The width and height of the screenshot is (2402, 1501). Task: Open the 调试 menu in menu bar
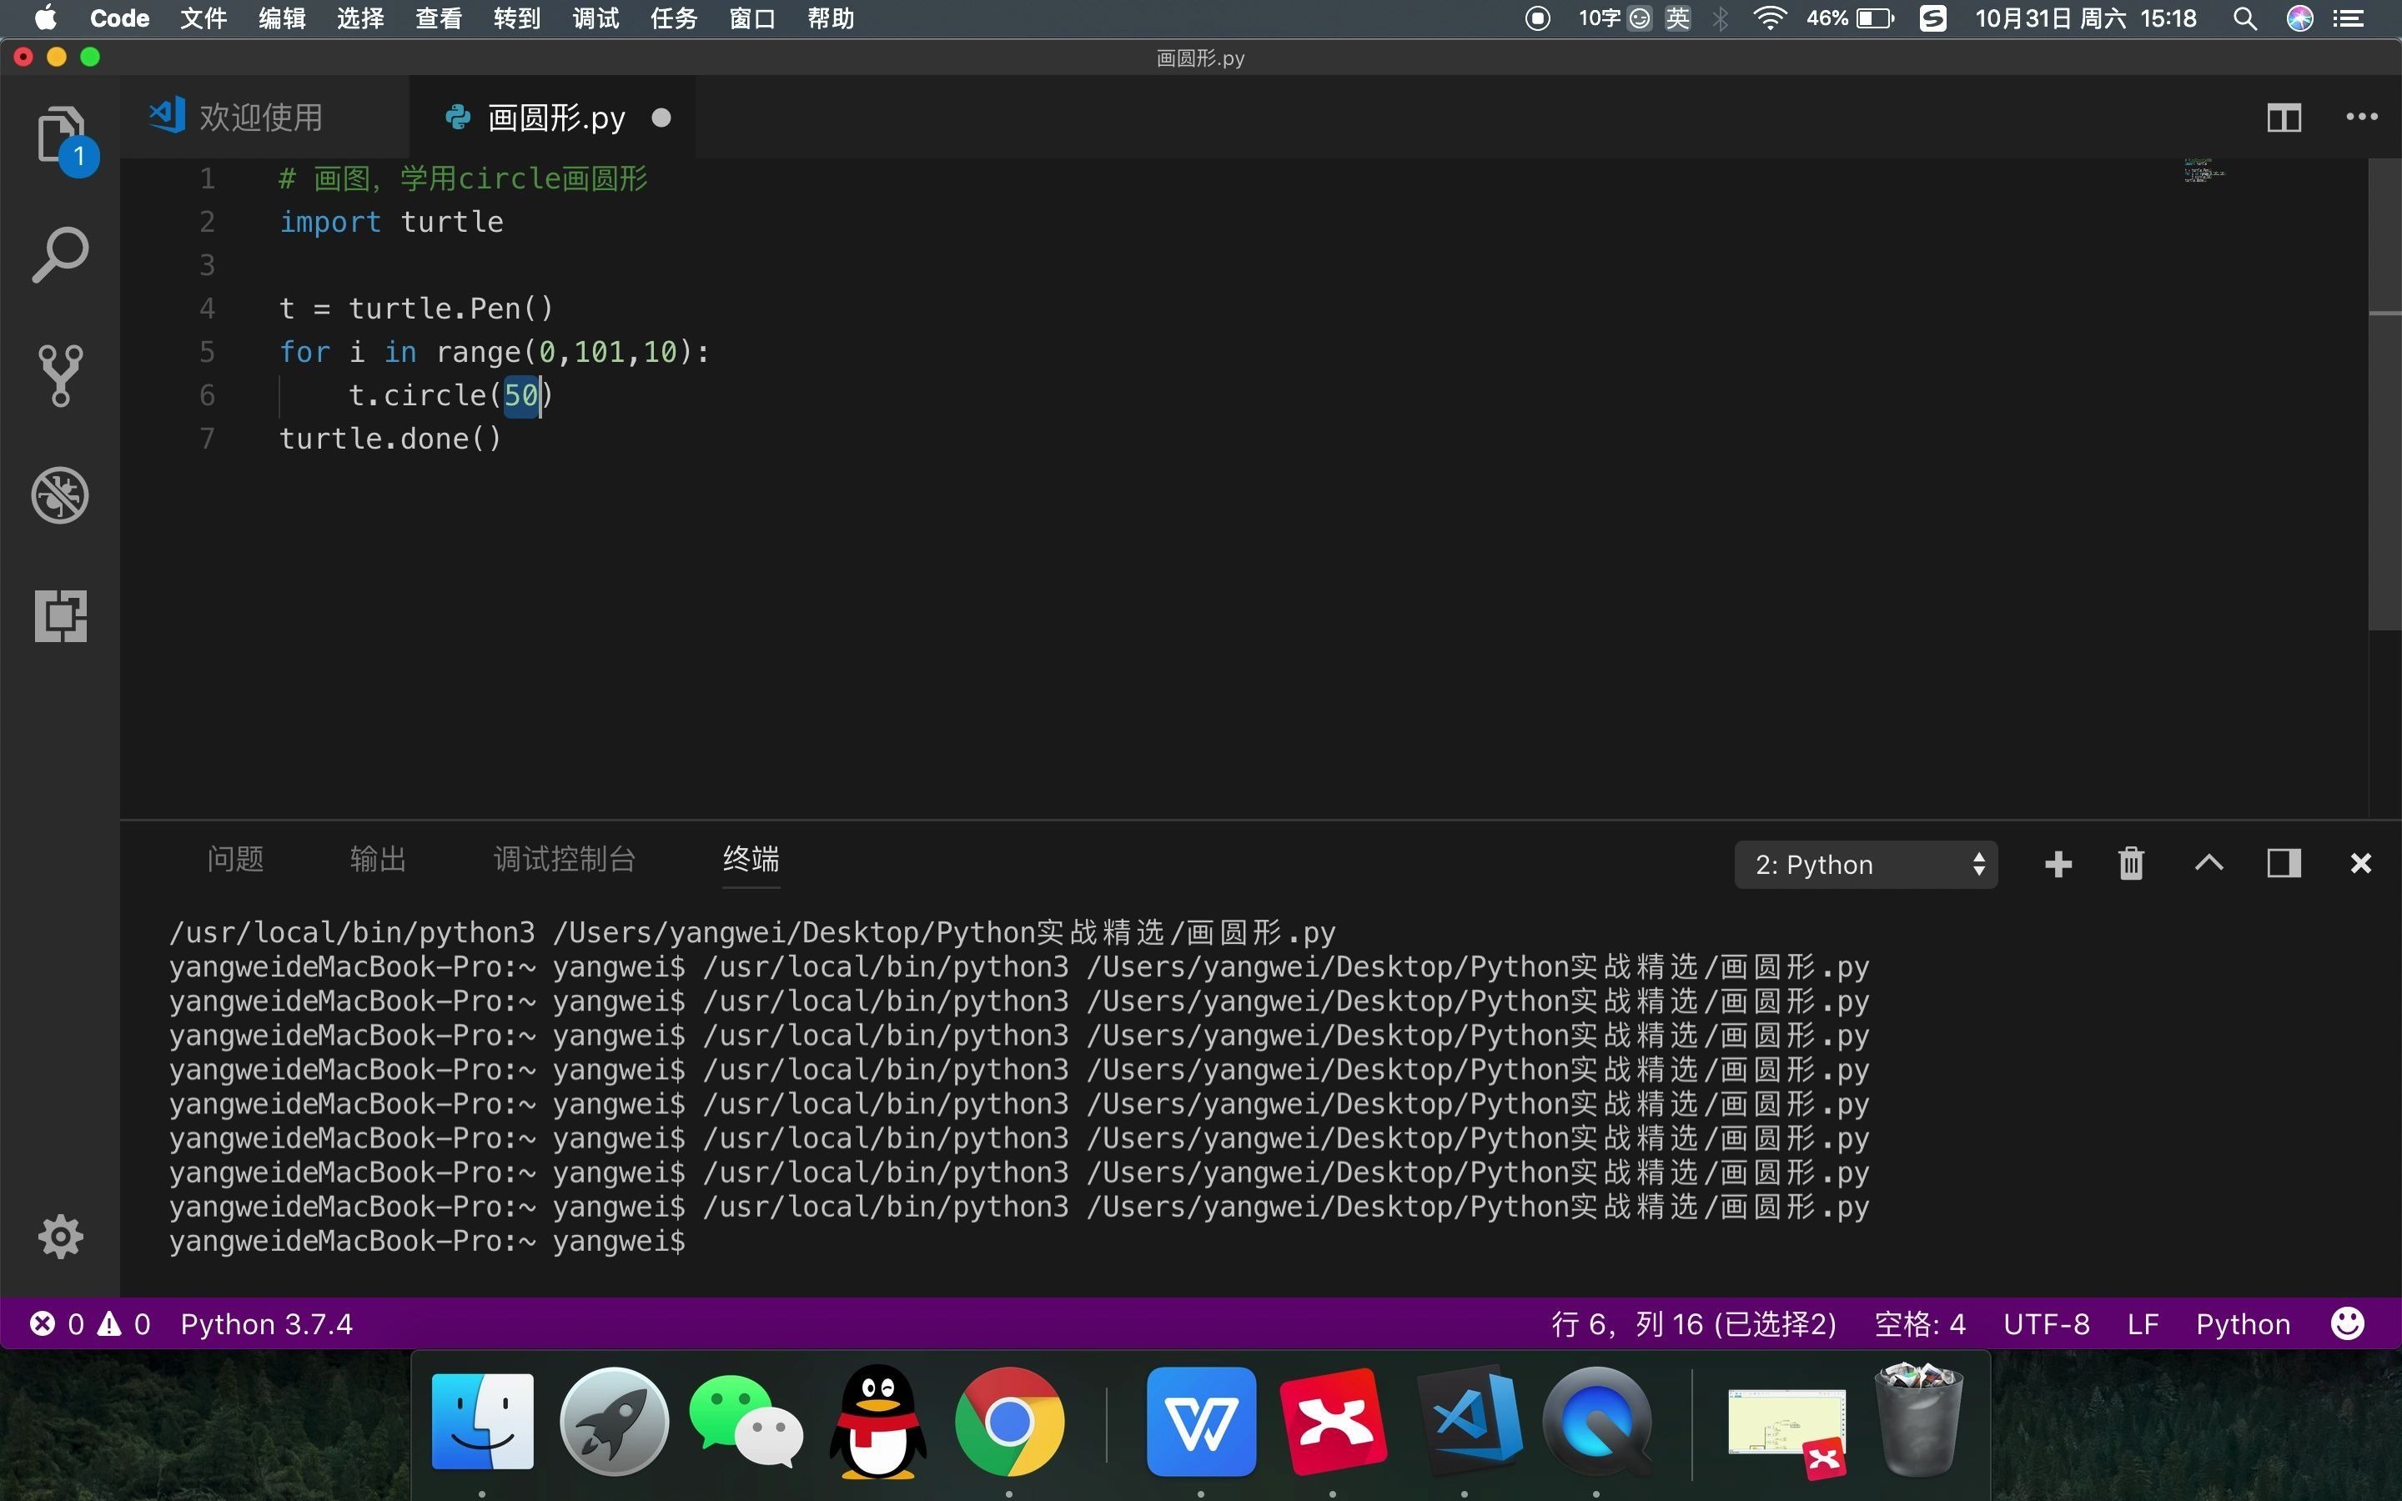click(595, 19)
